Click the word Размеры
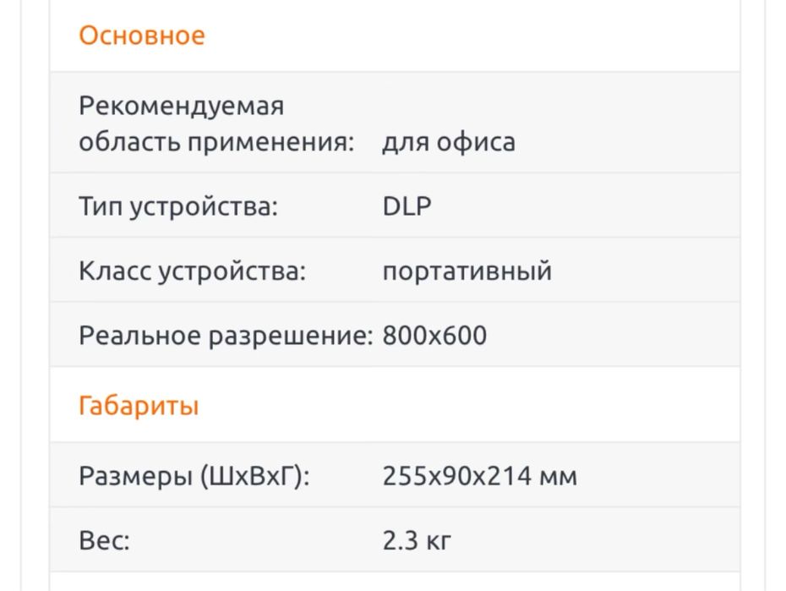 [135, 476]
